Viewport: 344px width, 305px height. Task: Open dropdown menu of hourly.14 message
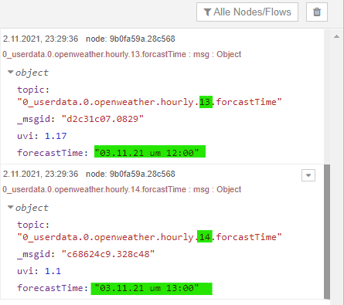(308, 175)
